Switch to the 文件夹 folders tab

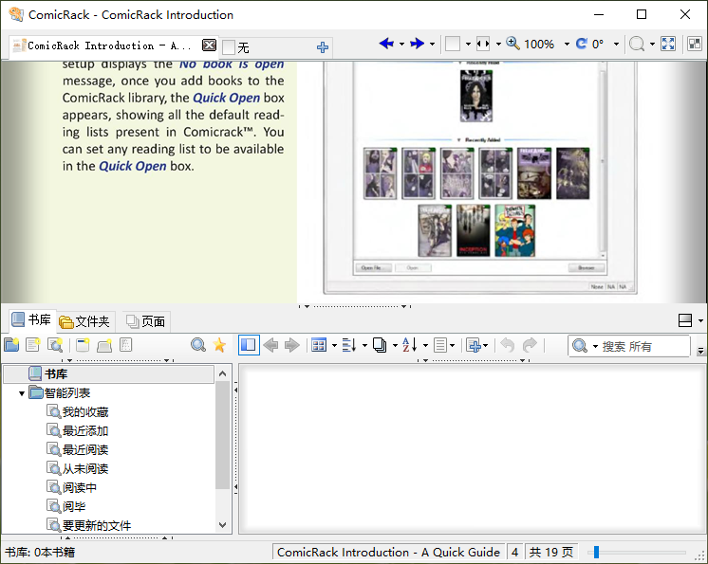[x=84, y=321]
